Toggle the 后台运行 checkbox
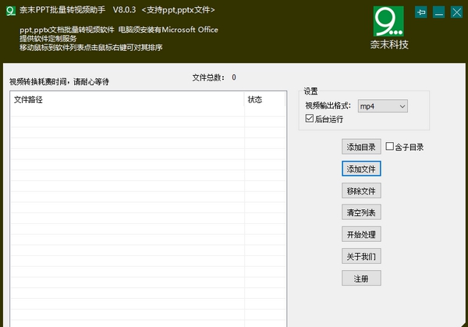The image size is (468, 327). [x=310, y=119]
